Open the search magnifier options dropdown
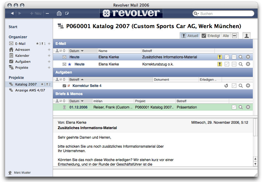Viewport: 263px width, 182px height. tap(196, 13)
